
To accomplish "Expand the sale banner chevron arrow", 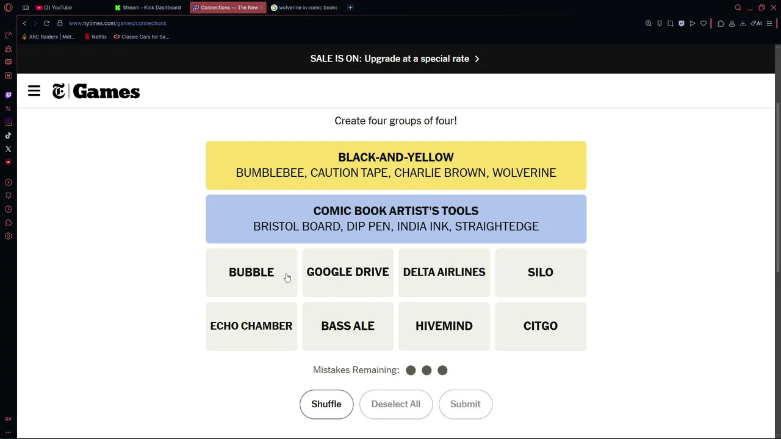I will click(x=477, y=59).
